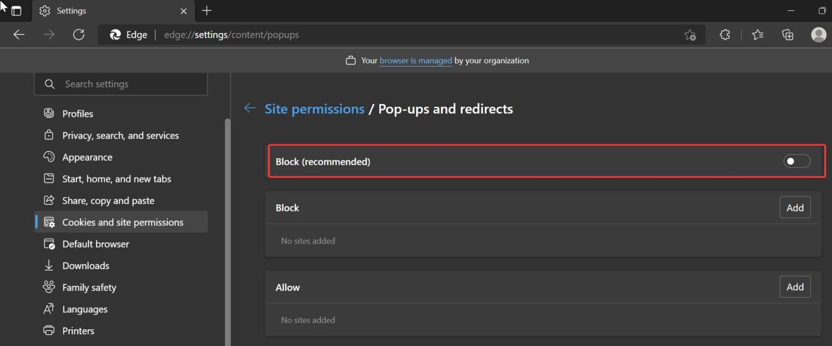Go back using arrow beside Pop-ups heading

[x=249, y=108]
